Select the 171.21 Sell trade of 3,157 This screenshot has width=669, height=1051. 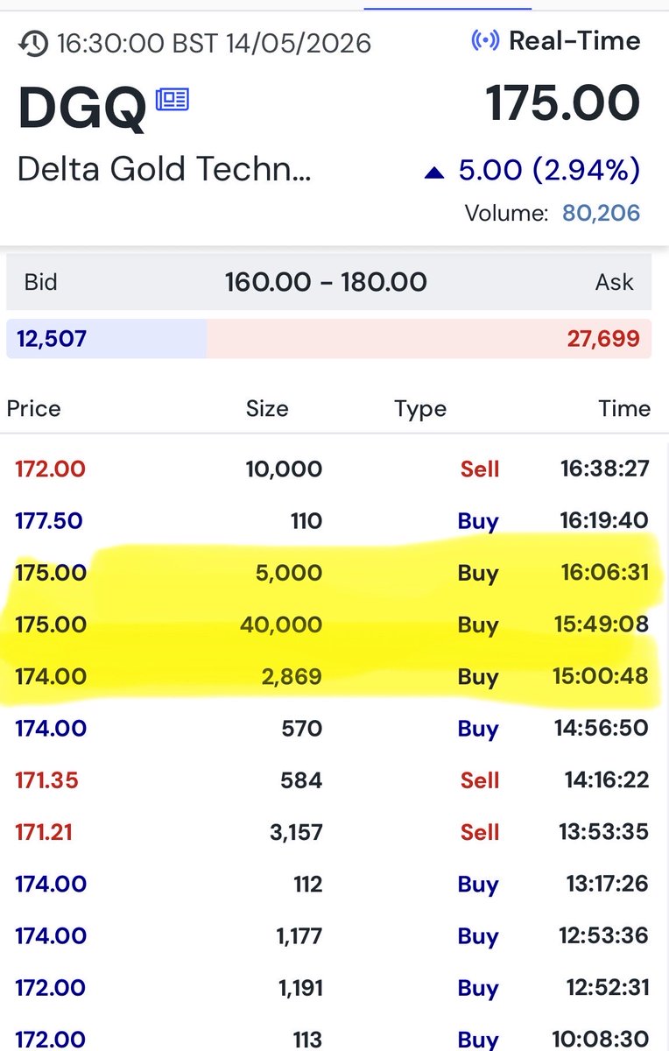333,831
